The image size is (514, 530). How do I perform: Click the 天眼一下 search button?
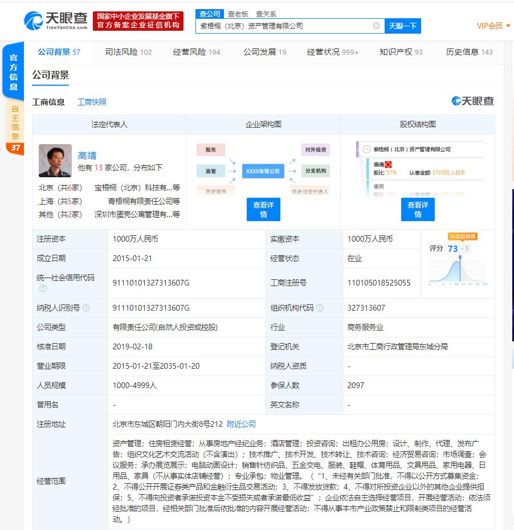pos(402,26)
